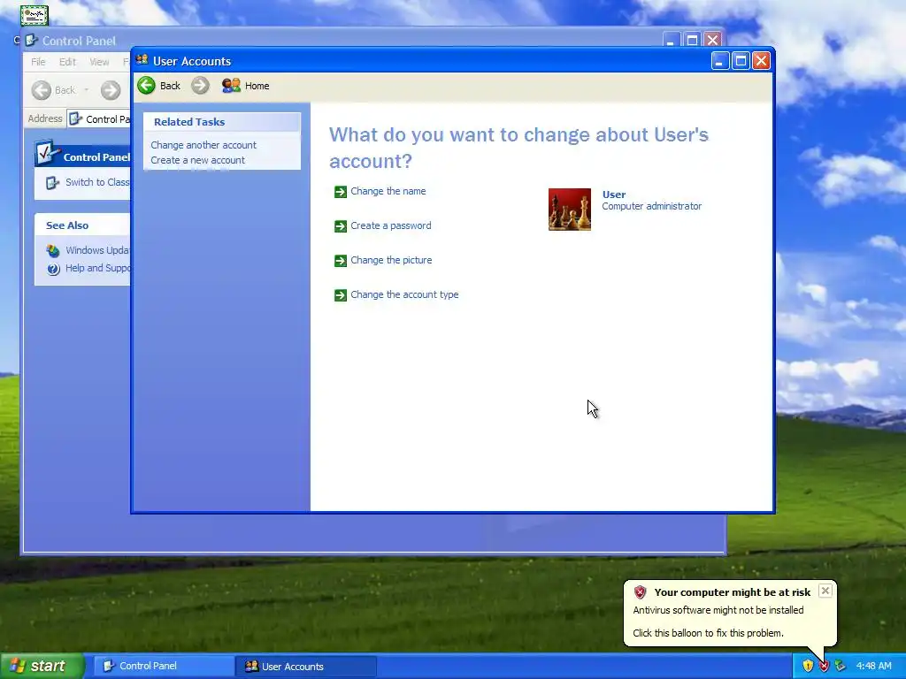Open Change the account type link
Screen dimensions: 906x679
(404, 294)
